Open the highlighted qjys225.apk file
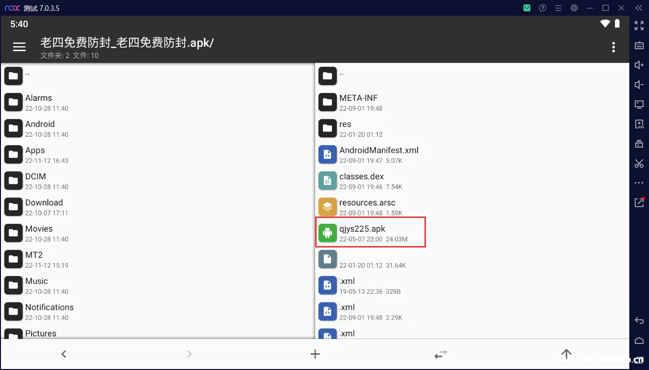The image size is (649, 370). [370, 232]
